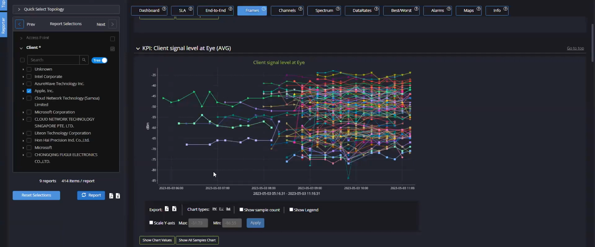Image resolution: width=595 pixels, height=247 pixels.
Task: Enable Show Legend checkbox
Action: click(291, 210)
